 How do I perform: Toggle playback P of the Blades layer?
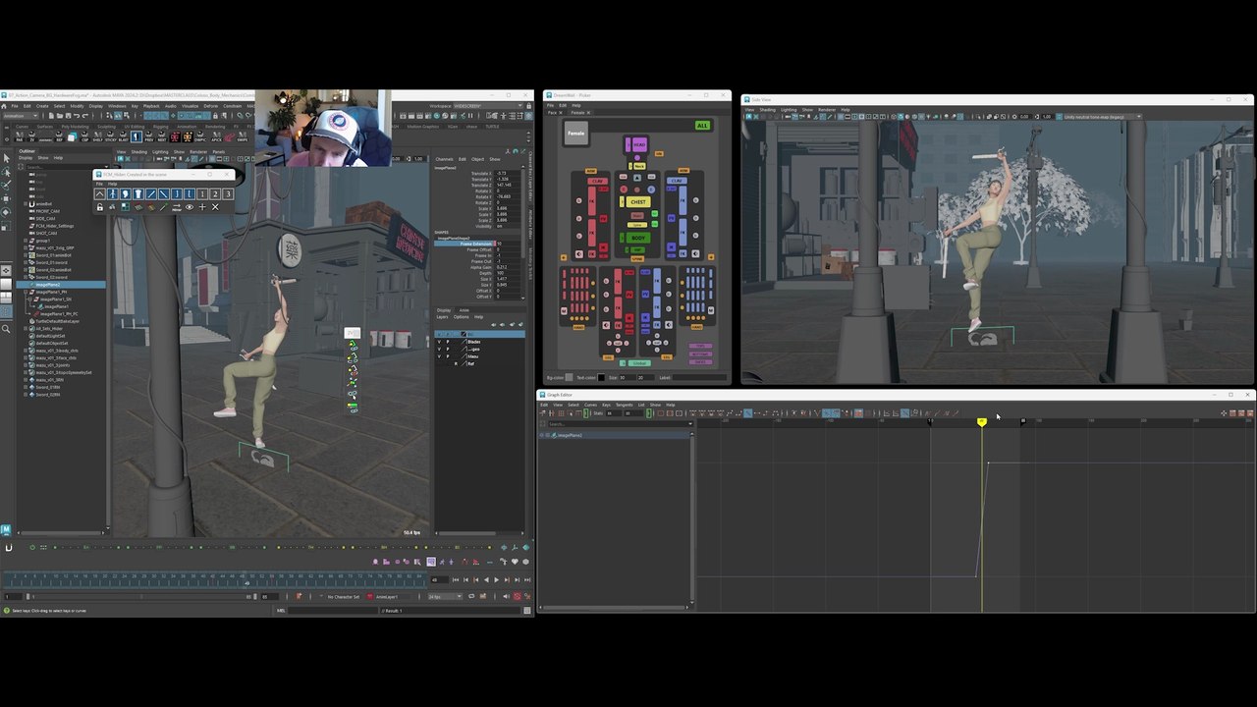tap(448, 342)
